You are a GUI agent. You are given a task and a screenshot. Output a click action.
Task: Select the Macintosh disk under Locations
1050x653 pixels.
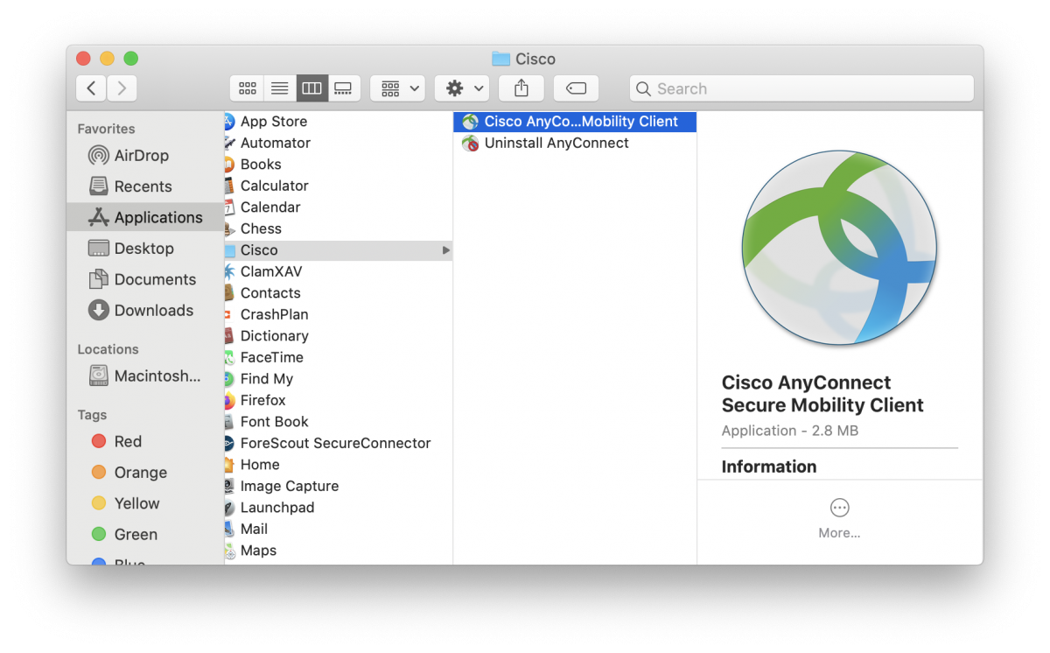point(144,376)
